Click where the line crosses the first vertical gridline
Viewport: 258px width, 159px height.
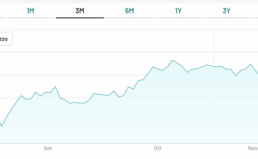click(x=102, y=95)
